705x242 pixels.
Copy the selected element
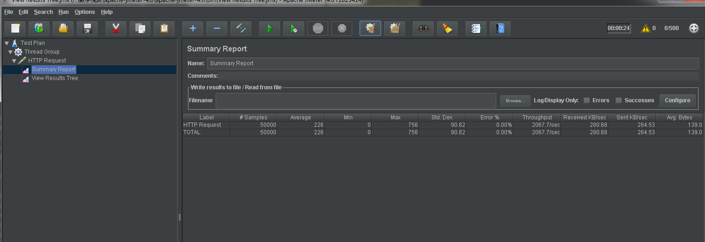coord(140,29)
